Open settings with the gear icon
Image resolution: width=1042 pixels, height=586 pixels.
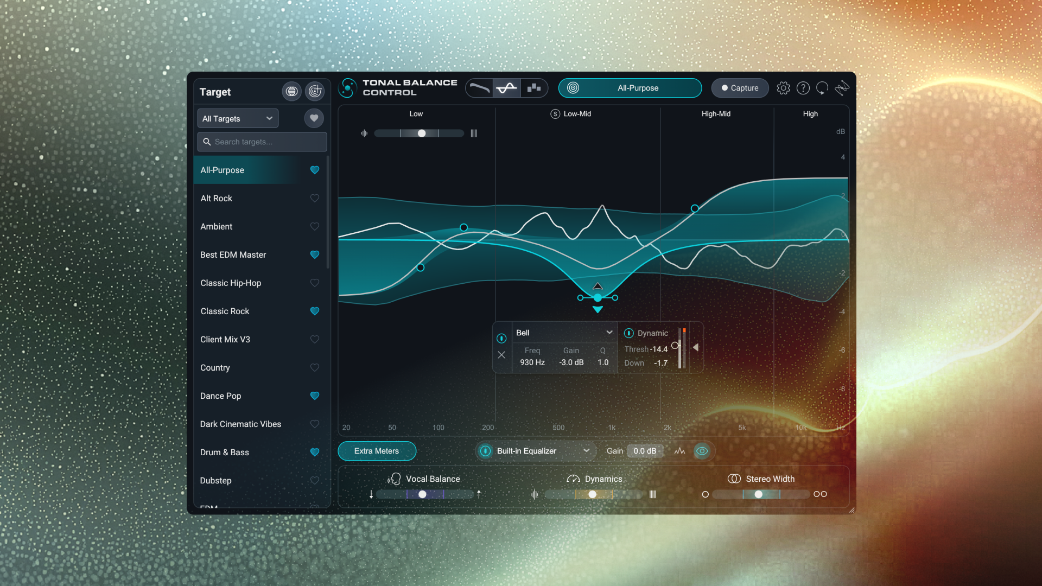(x=783, y=88)
